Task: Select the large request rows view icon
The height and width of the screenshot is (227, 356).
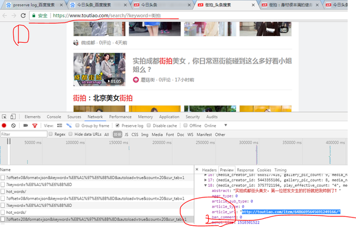Action: pos(60,126)
